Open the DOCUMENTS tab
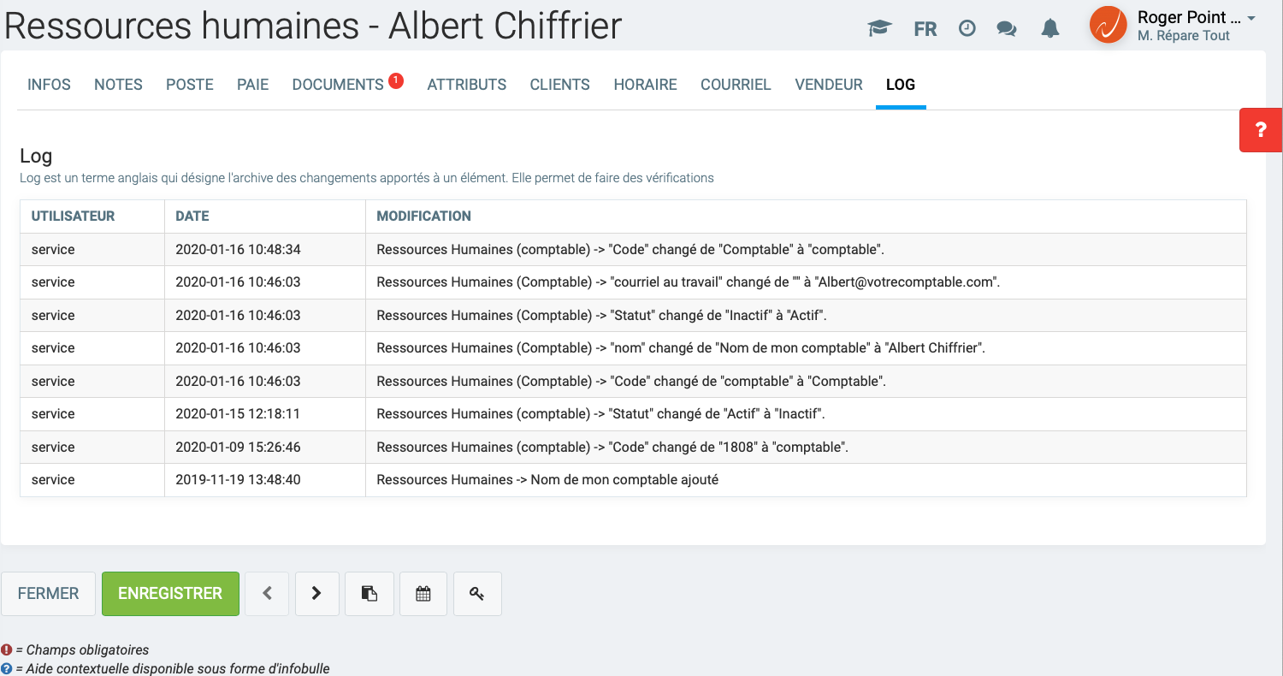This screenshot has width=1283, height=676. point(338,85)
